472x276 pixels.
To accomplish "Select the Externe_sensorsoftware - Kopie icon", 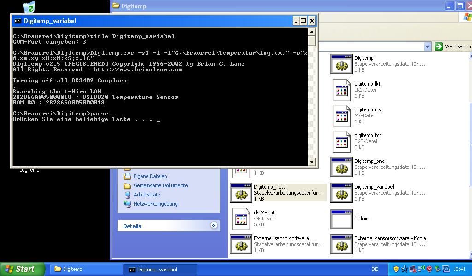I will 341,244.
